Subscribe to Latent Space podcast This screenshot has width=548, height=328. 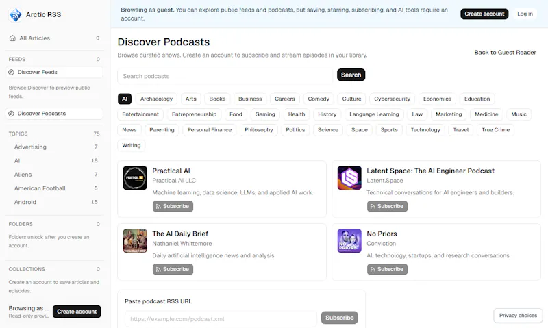[387, 206]
